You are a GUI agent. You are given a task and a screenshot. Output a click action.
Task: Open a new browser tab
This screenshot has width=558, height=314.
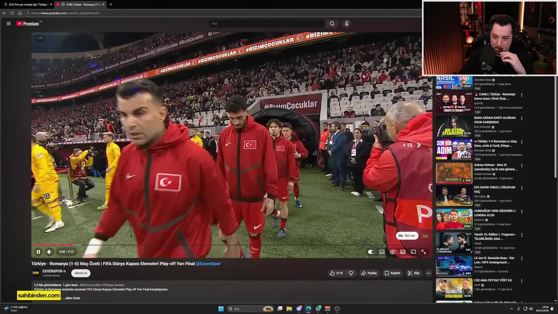[111, 4]
